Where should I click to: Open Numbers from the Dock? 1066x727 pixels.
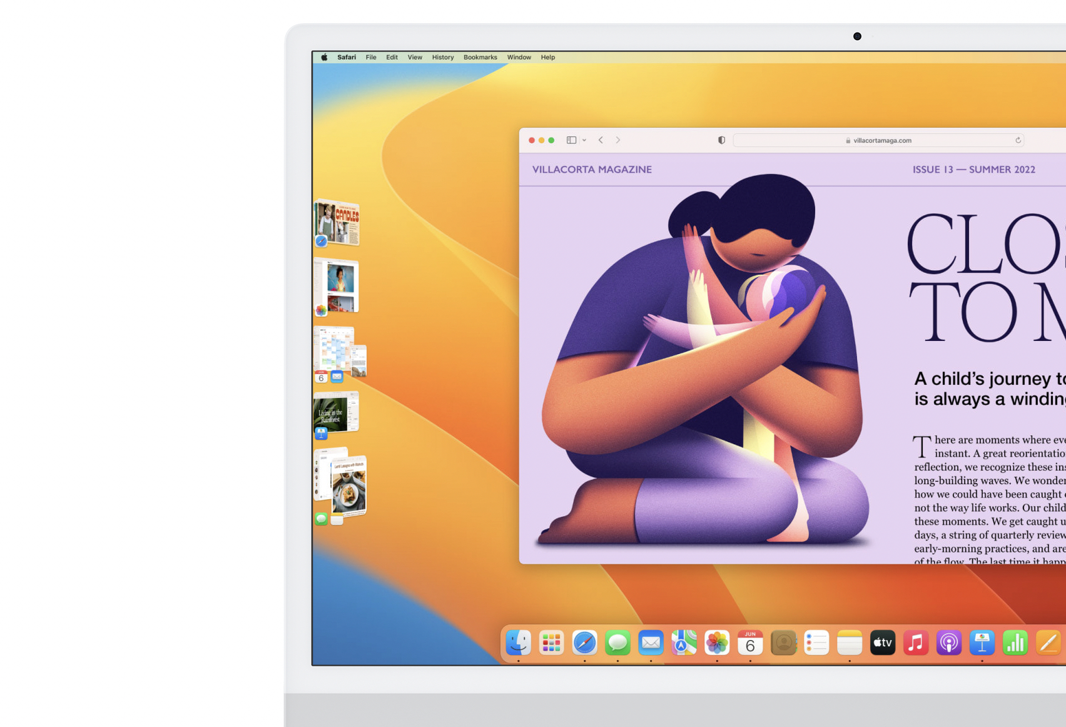pos(1015,643)
